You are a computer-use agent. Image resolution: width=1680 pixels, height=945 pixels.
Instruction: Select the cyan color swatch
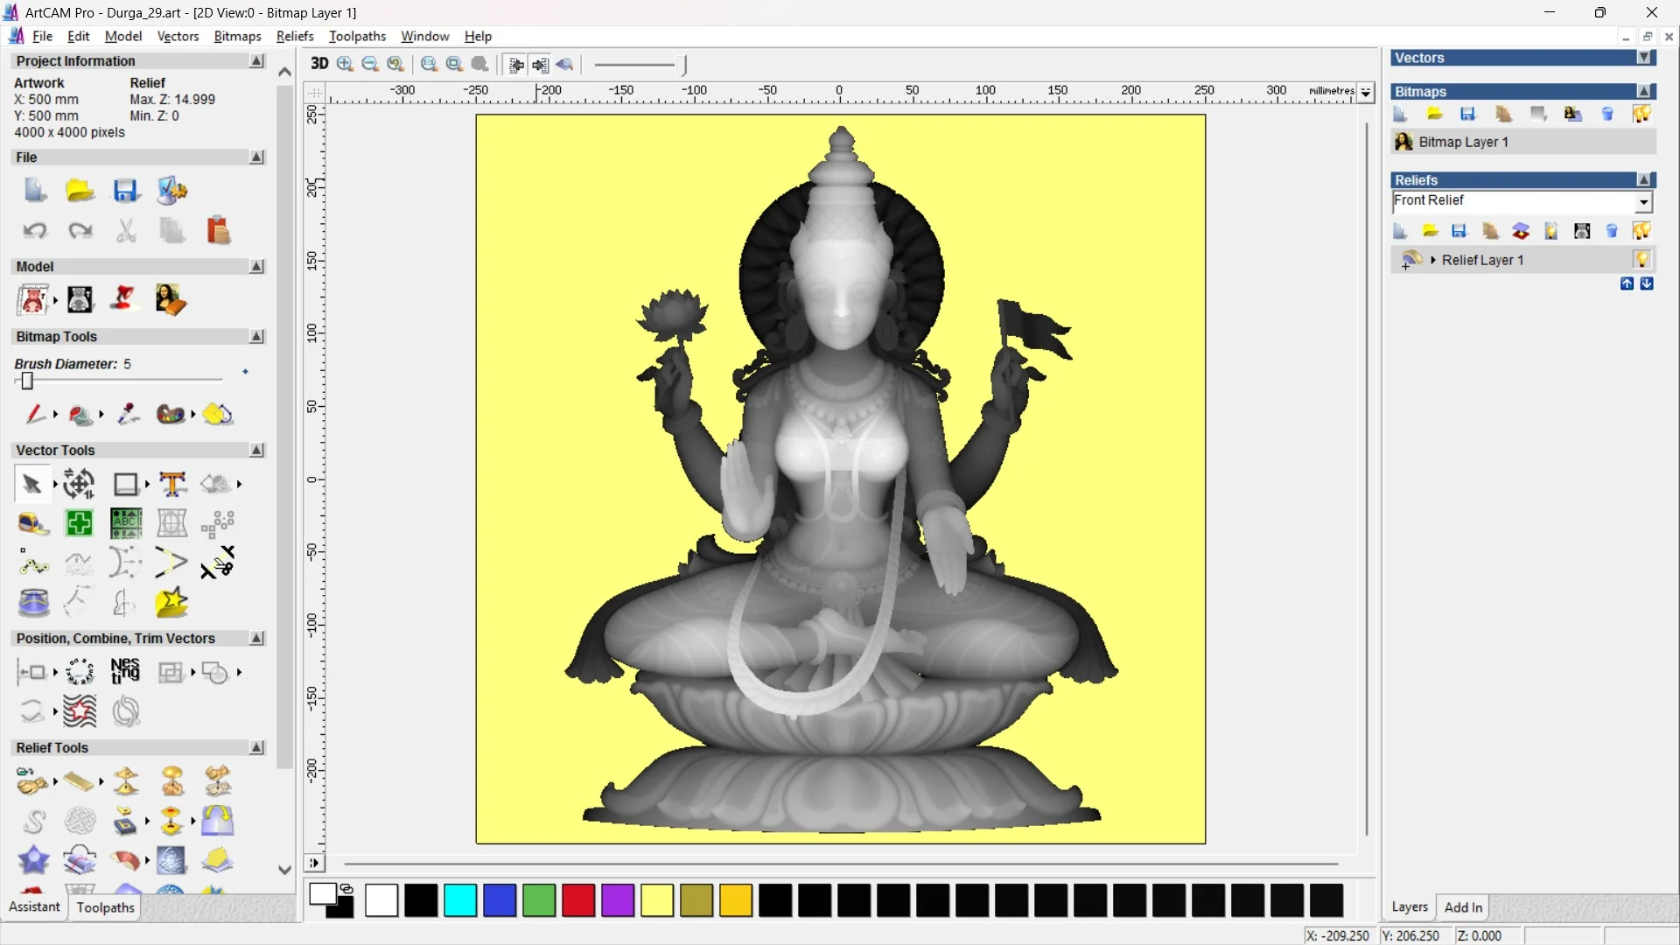[x=460, y=900]
